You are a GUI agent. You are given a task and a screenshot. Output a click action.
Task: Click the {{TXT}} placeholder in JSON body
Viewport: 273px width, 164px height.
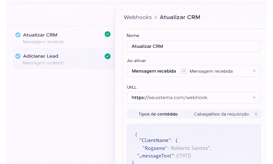[x=183, y=156]
